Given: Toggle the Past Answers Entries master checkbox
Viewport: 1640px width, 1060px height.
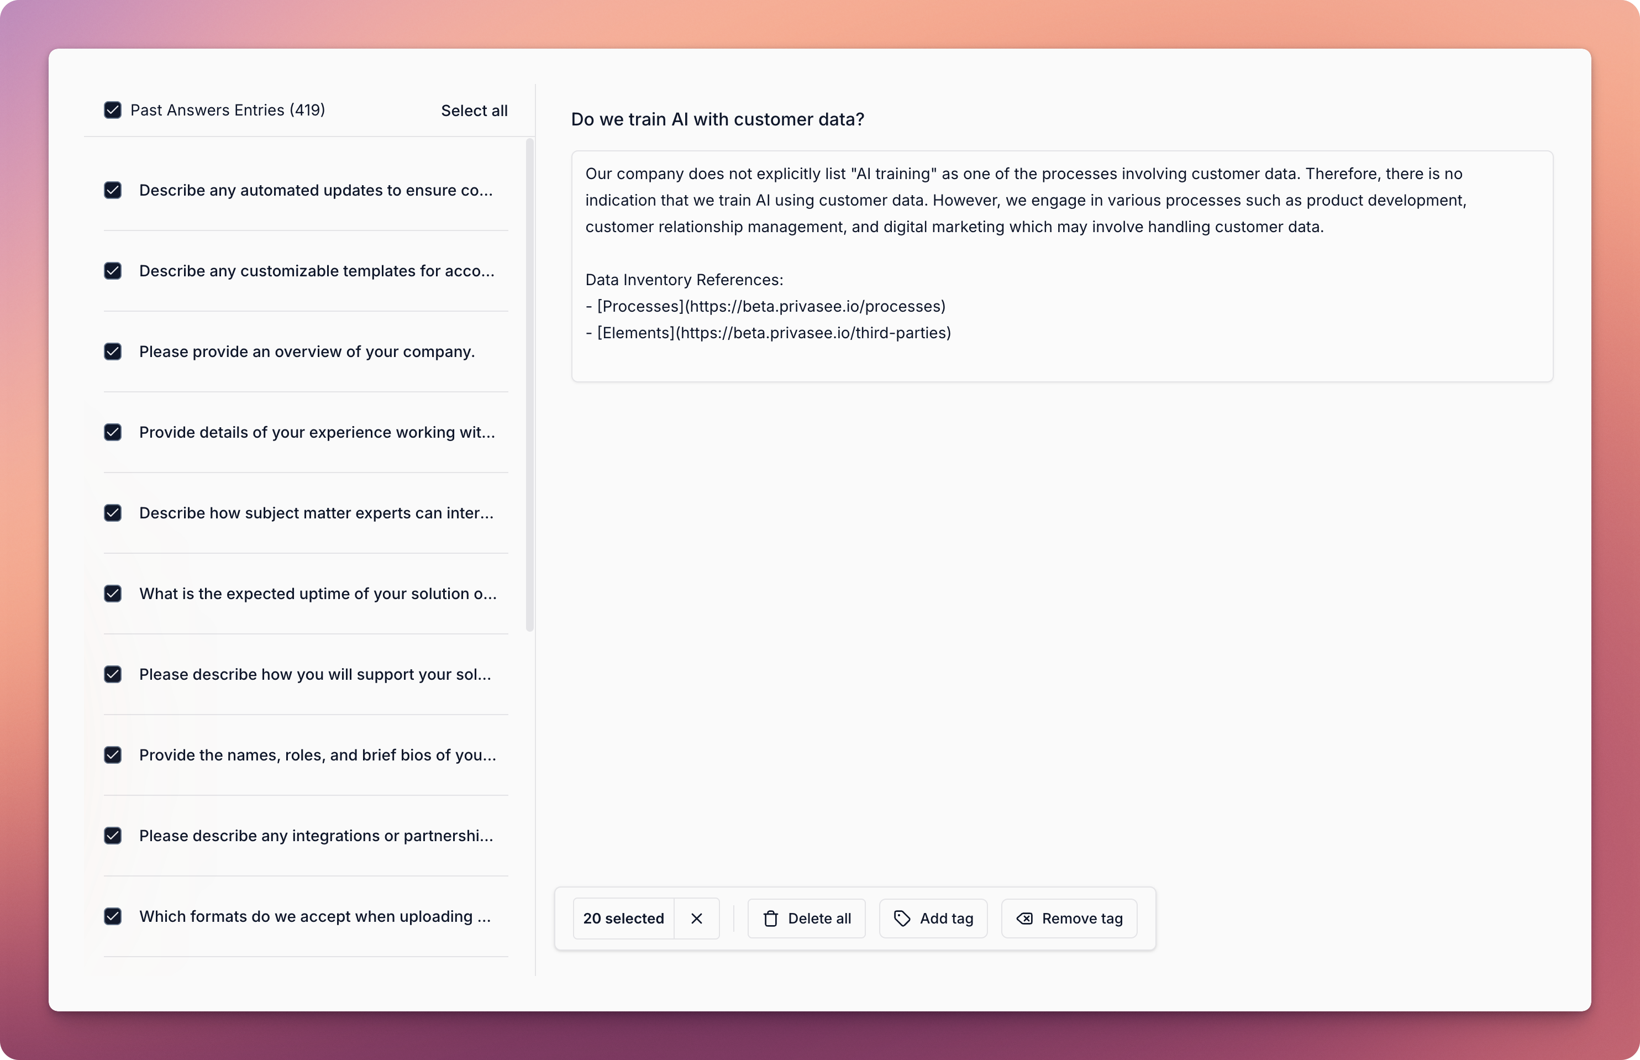Looking at the screenshot, I should (x=113, y=110).
